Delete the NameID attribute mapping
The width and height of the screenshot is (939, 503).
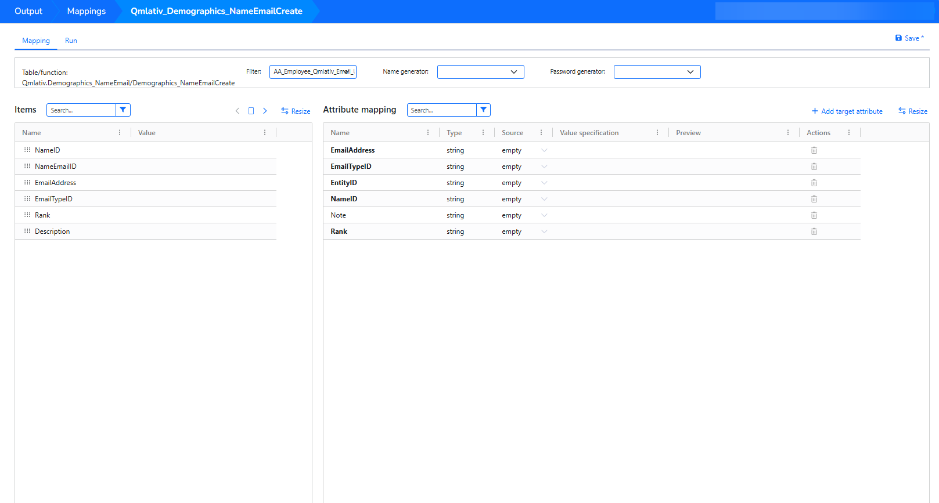(x=814, y=199)
